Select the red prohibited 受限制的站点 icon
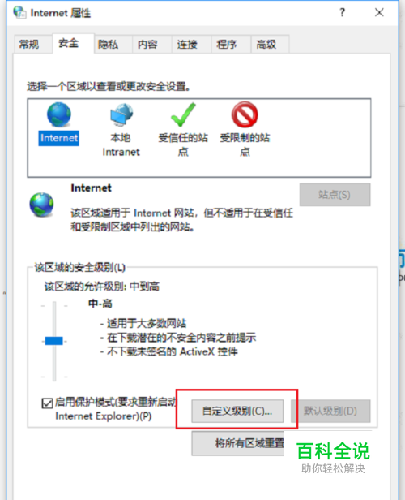Image resolution: width=405 pixels, height=500 pixels. coord(245,114)
